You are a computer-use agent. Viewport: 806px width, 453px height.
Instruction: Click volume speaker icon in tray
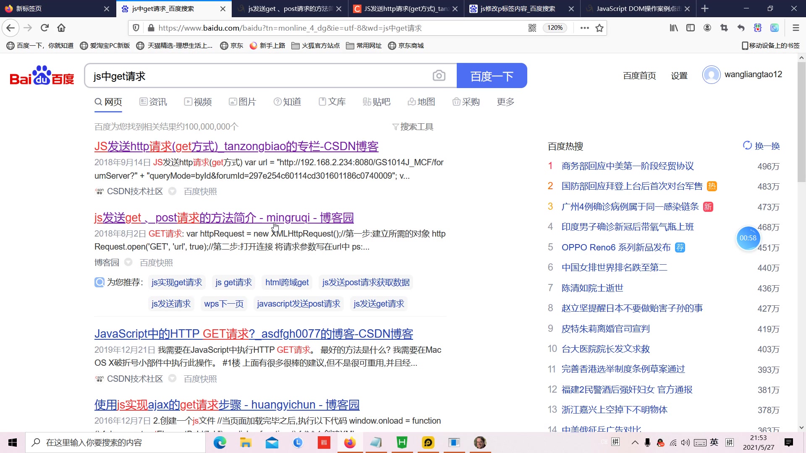(x=686, y=443)
